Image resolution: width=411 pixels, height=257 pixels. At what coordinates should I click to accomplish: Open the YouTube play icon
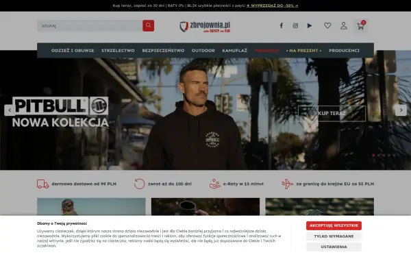(310, 26)
